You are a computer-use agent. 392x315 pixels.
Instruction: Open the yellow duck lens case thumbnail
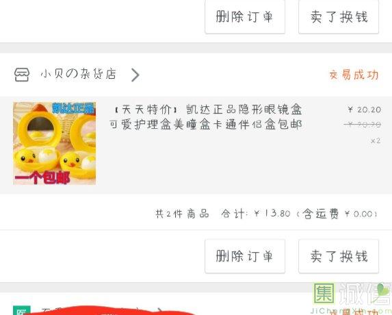54,143
